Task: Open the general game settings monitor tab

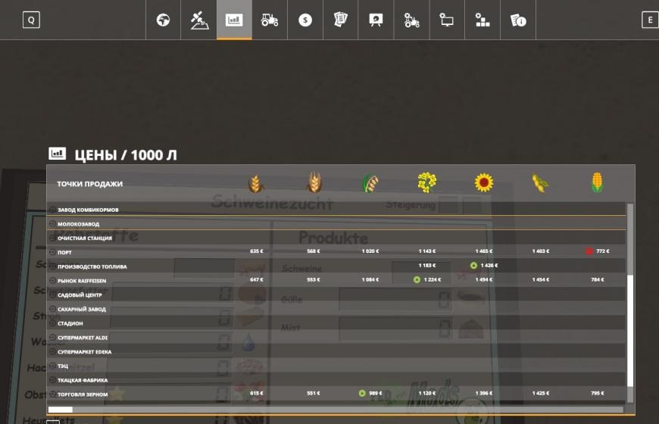Action: click(447, 20)
